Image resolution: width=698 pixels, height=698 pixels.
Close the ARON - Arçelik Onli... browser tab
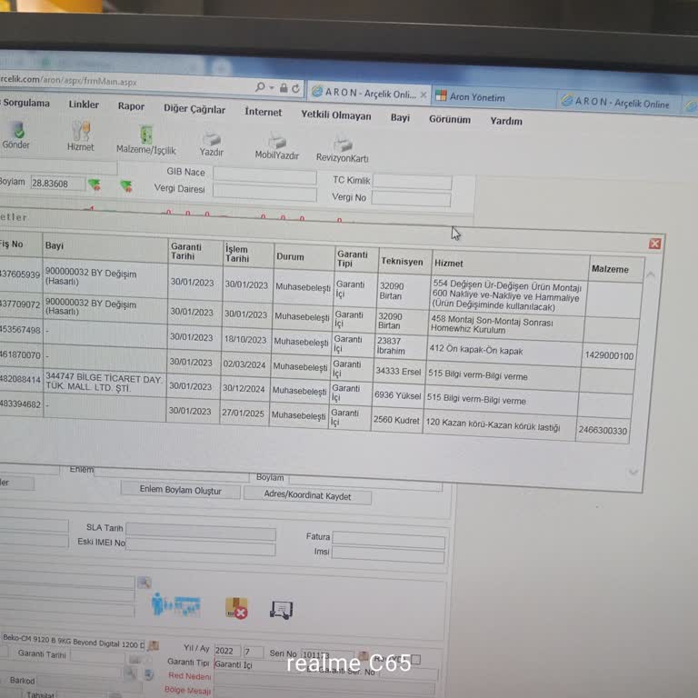424,95
